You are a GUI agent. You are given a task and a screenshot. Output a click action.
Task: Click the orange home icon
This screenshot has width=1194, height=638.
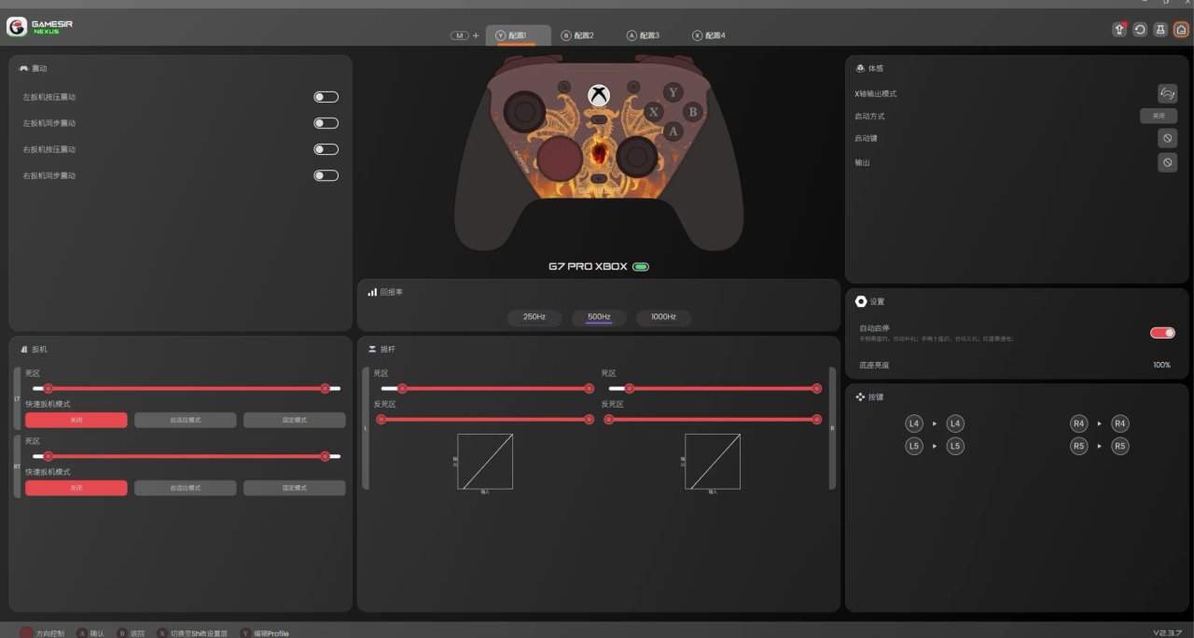1182,30
